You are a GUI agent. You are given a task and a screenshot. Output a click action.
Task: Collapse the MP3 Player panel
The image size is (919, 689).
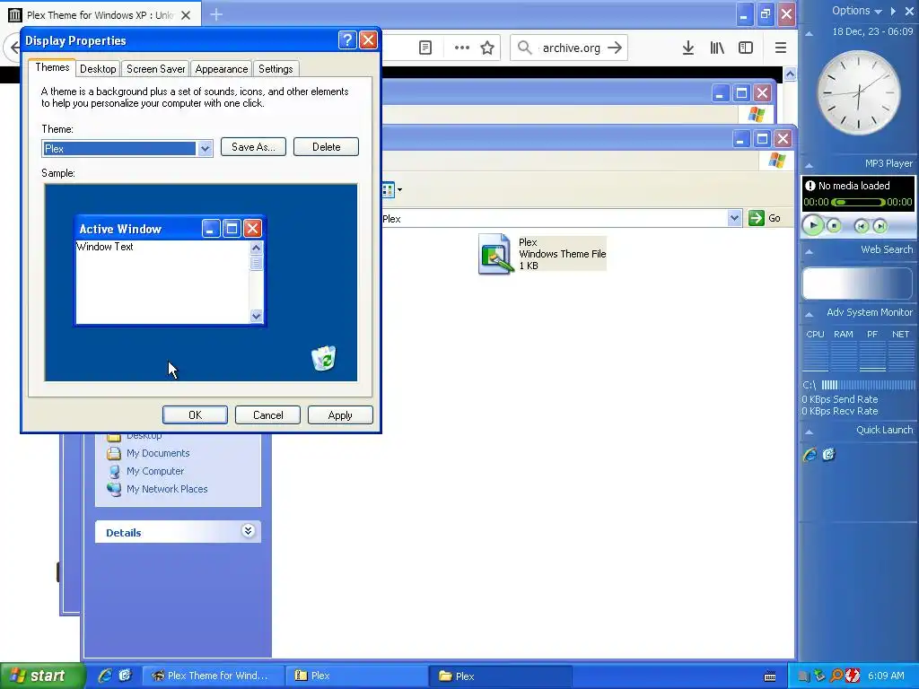(809, 165)
